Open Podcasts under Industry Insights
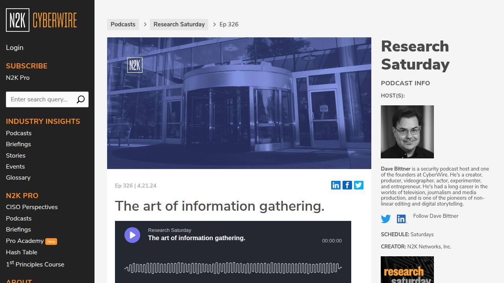Screen dimensions: 504x283 (19, 133)
